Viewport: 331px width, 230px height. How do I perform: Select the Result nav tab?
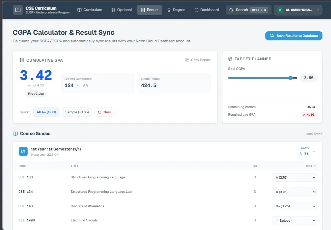click(x=149, y=10)
